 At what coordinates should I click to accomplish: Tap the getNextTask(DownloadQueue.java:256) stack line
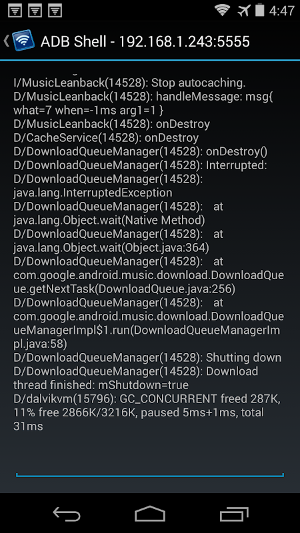124,289
